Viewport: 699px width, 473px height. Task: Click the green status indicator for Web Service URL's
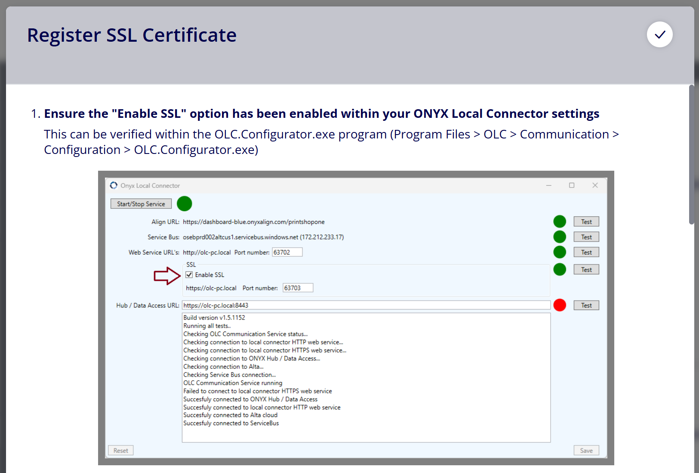point(560,252)
